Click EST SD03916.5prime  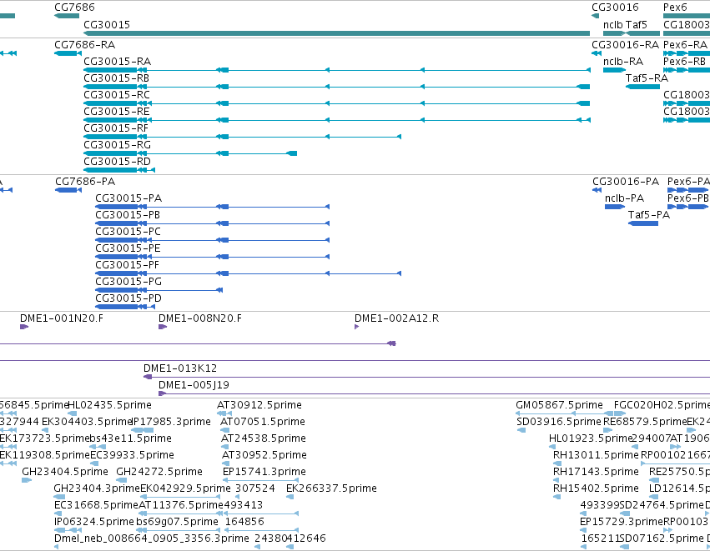click(x=559, y=422)
